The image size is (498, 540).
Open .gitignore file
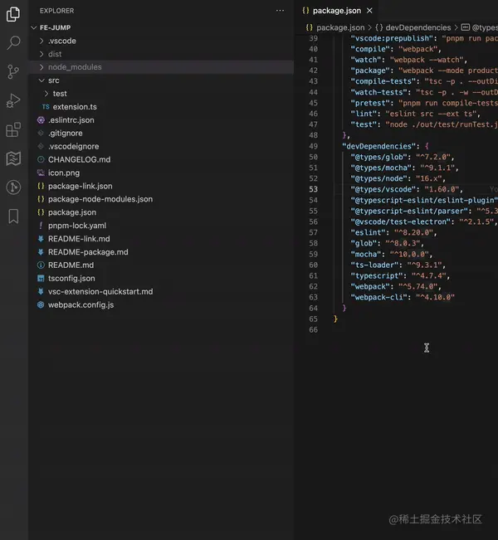(x=161, y=134)
